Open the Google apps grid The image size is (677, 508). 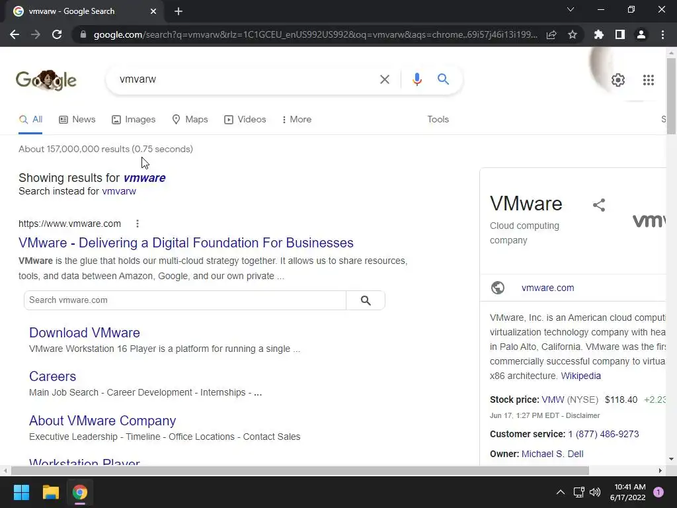click(648, 80)
